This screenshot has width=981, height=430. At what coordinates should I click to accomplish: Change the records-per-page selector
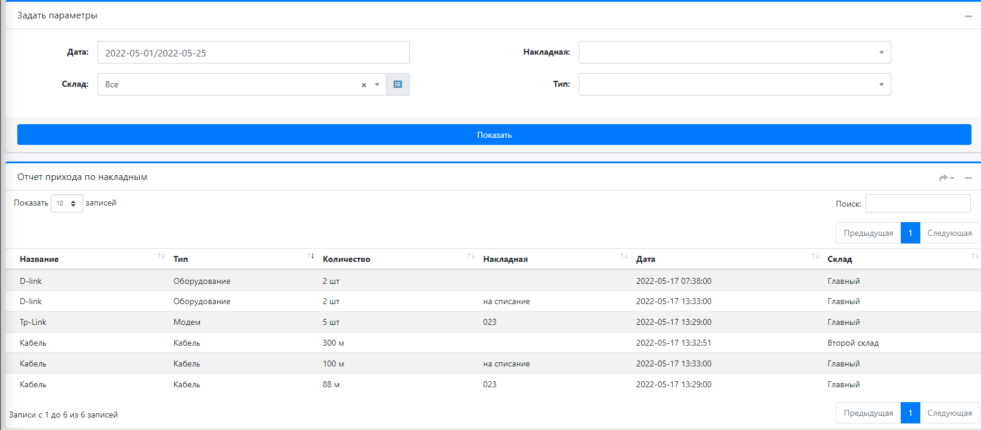tap(67, 203)
